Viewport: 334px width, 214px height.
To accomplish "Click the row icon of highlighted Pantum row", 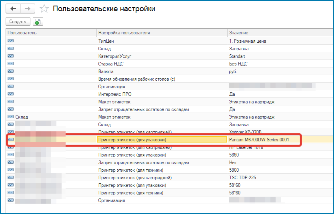I will click(10, 139).
